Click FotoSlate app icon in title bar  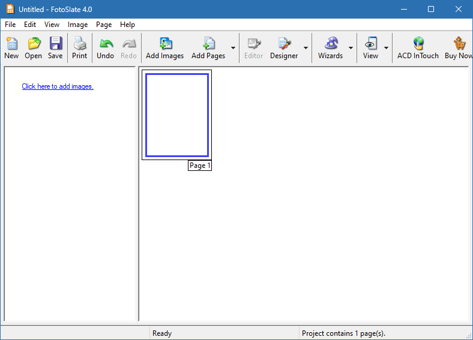10,9
